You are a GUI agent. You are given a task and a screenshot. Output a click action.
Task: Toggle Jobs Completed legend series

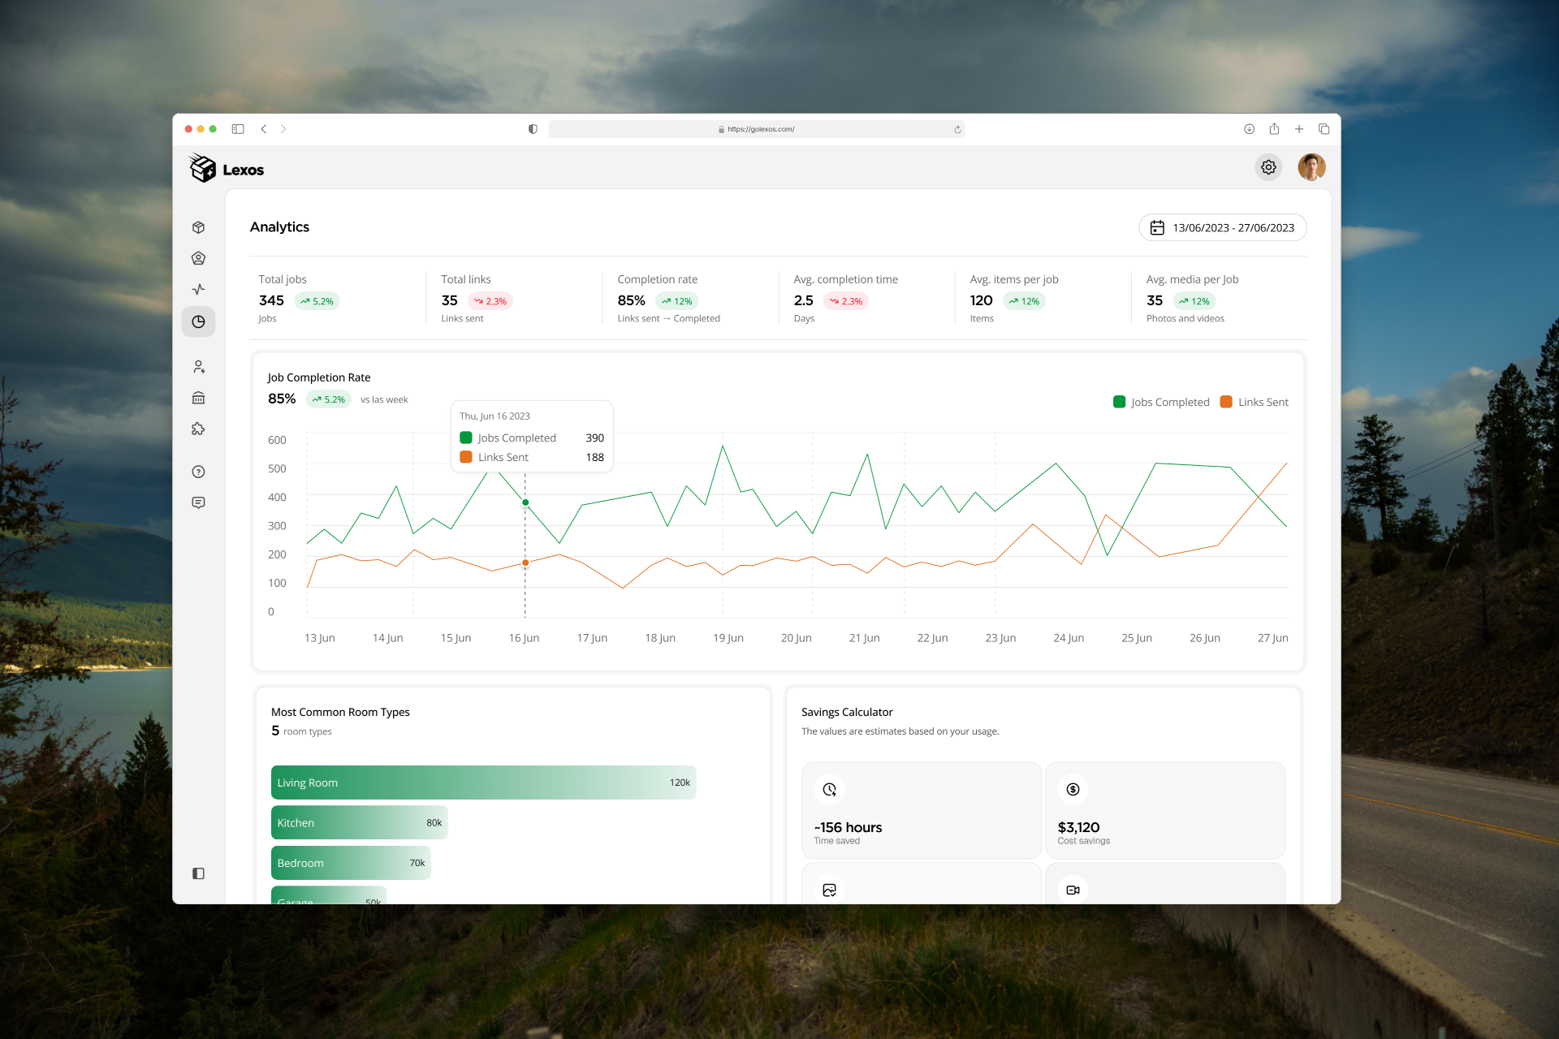click(x=1161, y=402)
